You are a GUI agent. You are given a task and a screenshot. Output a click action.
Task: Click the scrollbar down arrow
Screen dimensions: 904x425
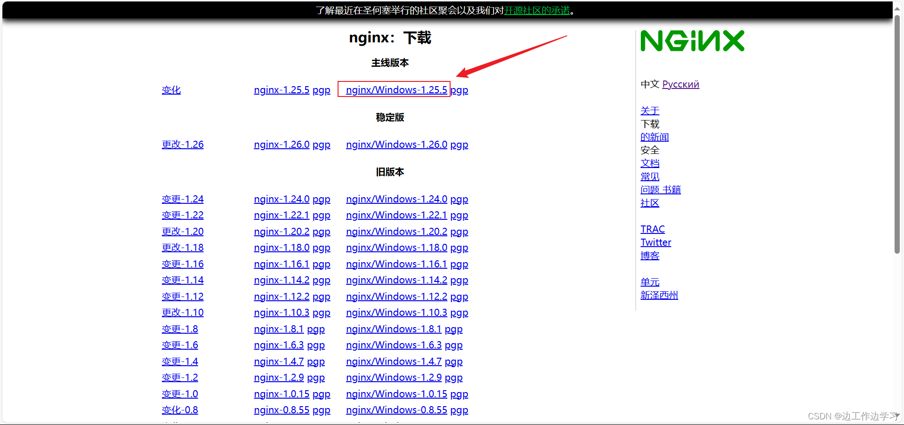(x=897, y=416)
